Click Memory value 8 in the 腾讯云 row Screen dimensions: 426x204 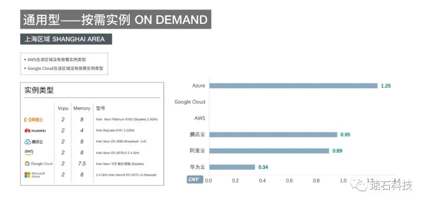pos(82,142)
